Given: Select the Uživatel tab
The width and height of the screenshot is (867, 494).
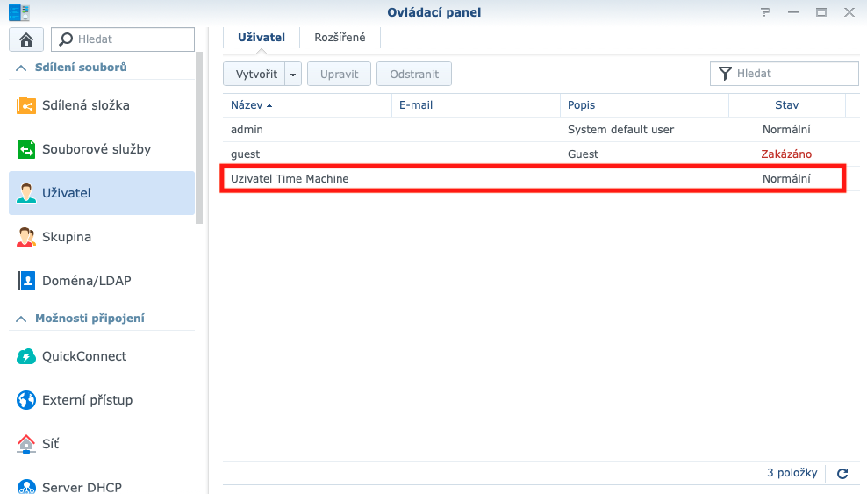Looking at the screenshot, I should tap(262, 38).
